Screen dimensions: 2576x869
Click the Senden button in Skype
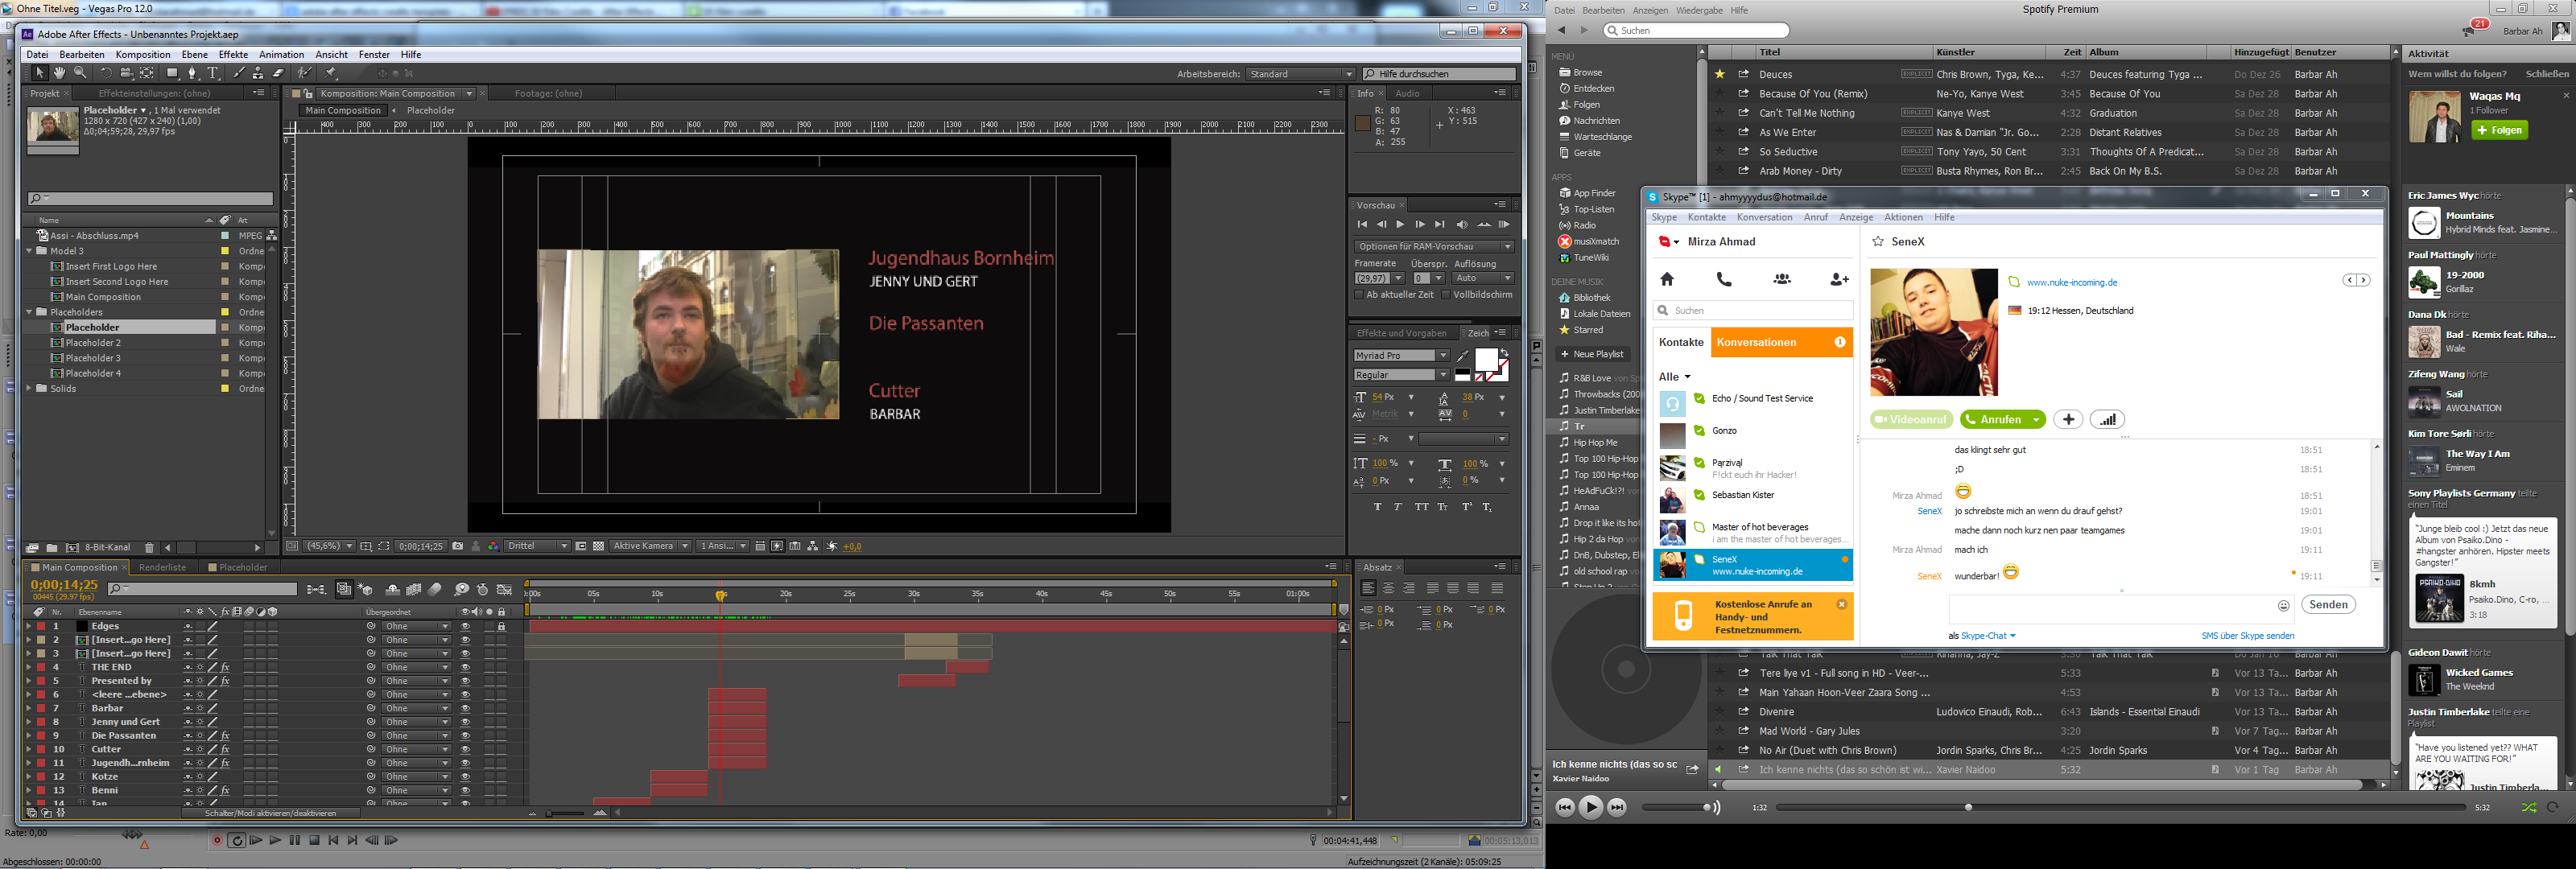tap(2328, 605)
